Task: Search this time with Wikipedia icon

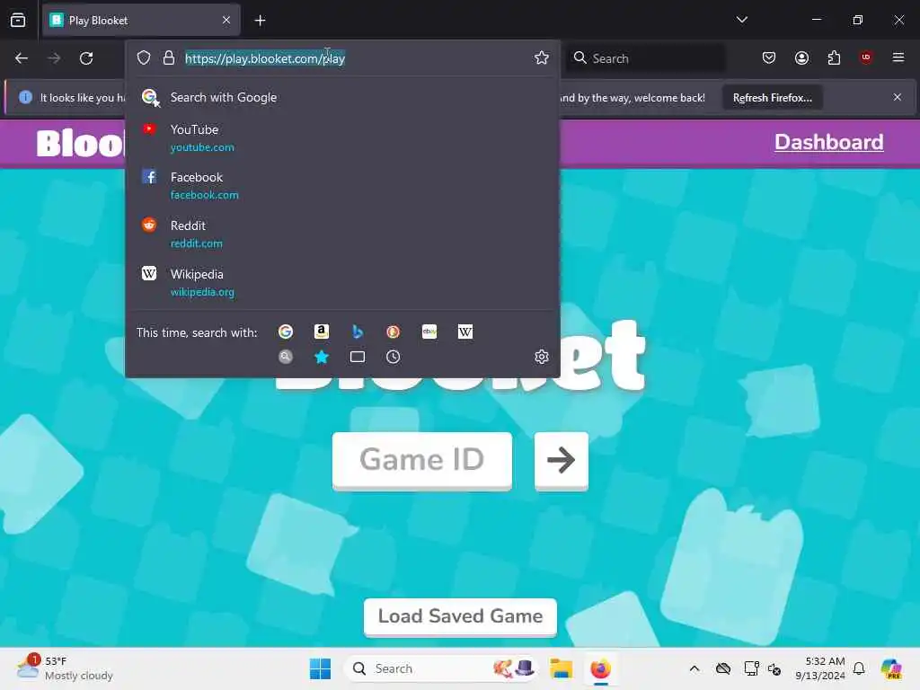Action: coord(465,332)
